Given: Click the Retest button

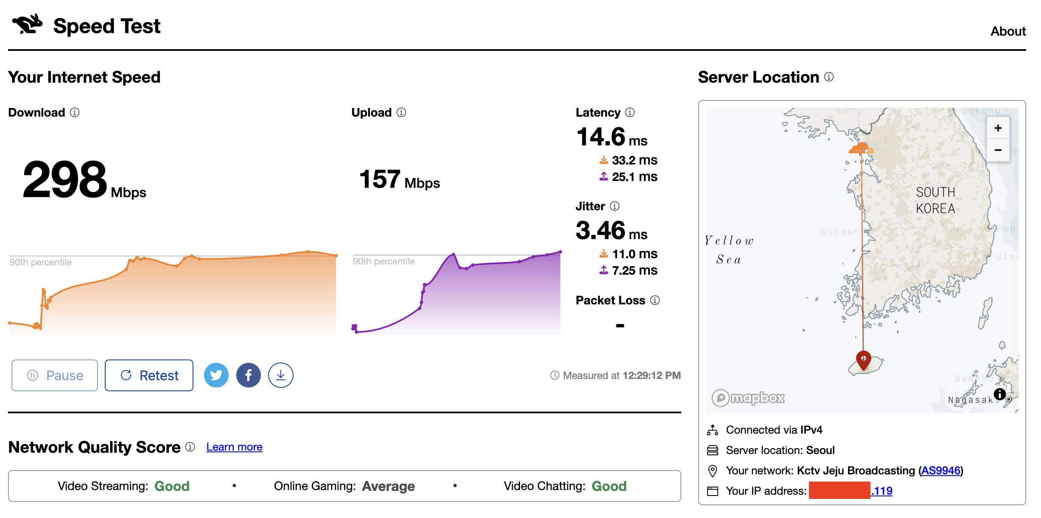Looking at the screenshot, I should click(x=149, y=375).
